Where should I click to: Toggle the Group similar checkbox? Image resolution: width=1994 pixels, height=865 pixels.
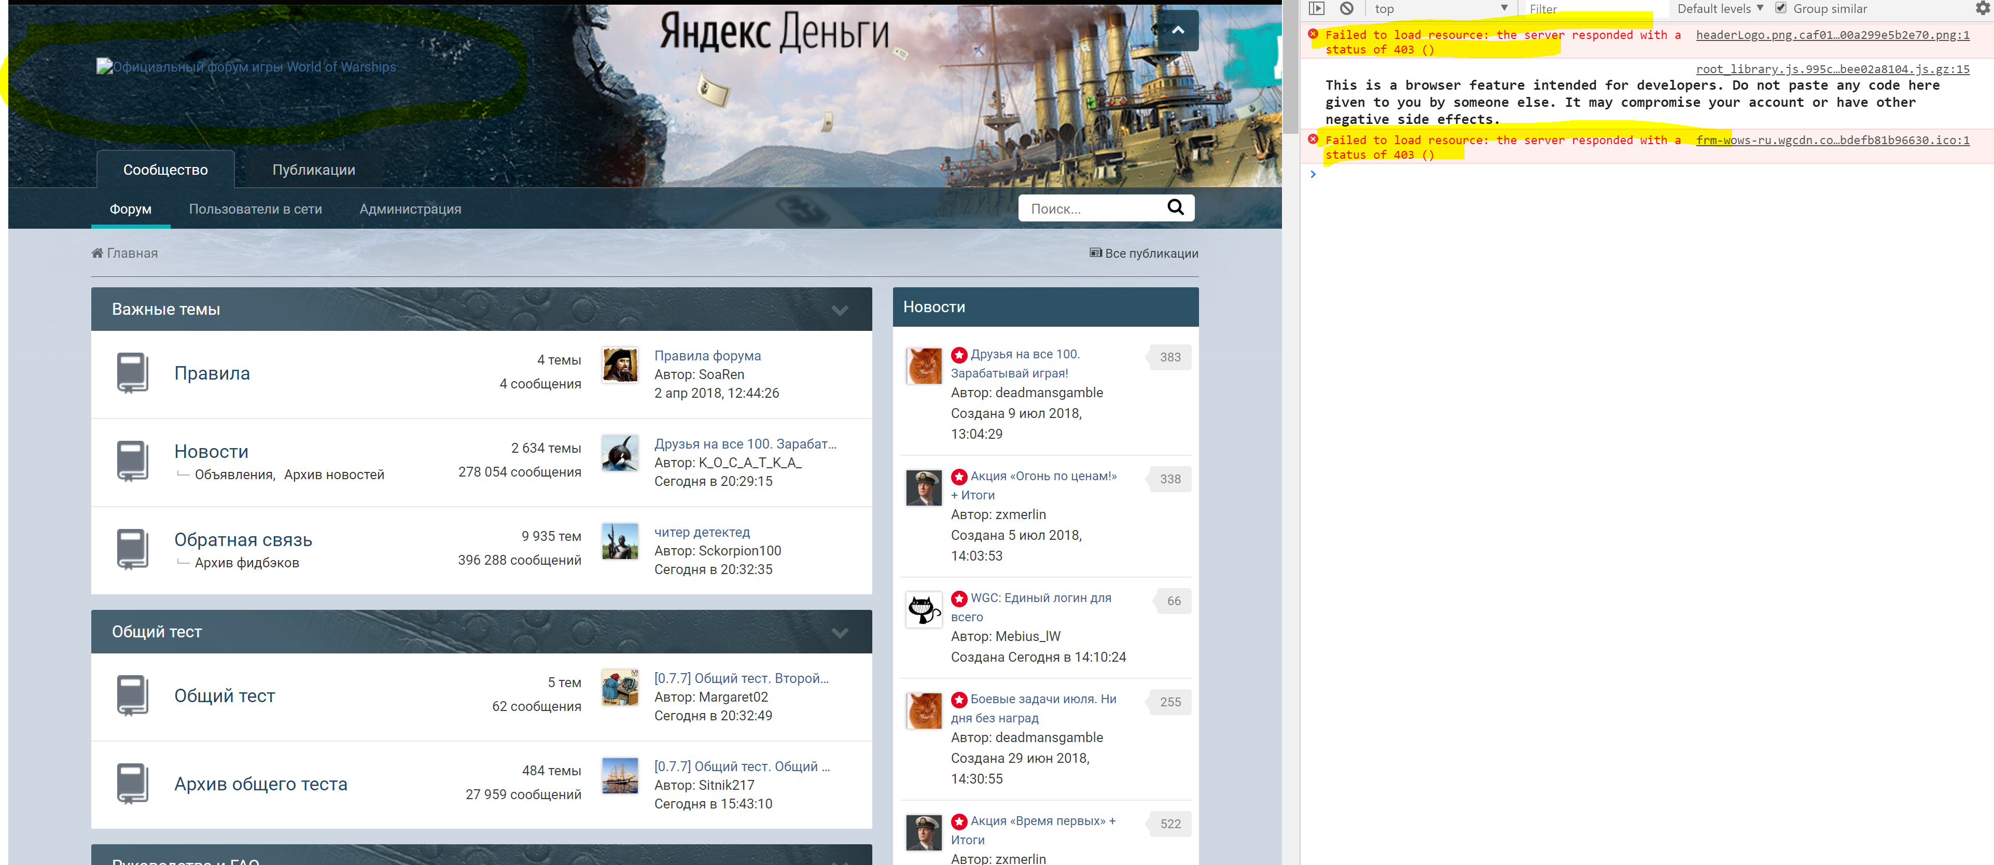click(x=1780, y=8)
